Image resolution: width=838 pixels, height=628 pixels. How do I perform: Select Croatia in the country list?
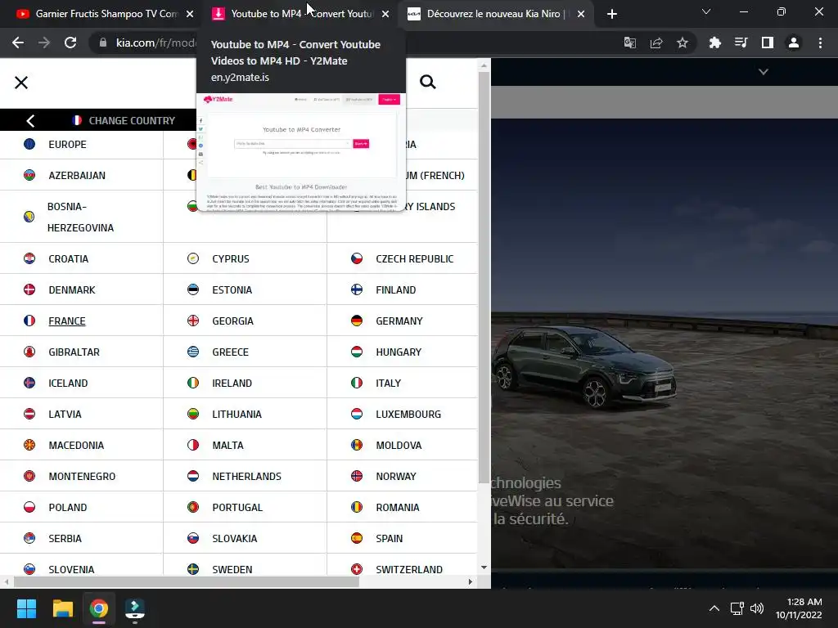click(x=69, y=258)
